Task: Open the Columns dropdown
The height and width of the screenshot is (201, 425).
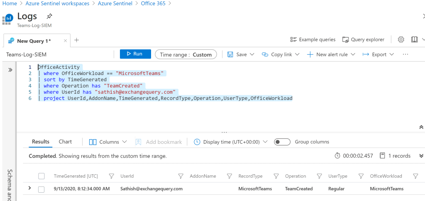Action: tap(108, 142)
